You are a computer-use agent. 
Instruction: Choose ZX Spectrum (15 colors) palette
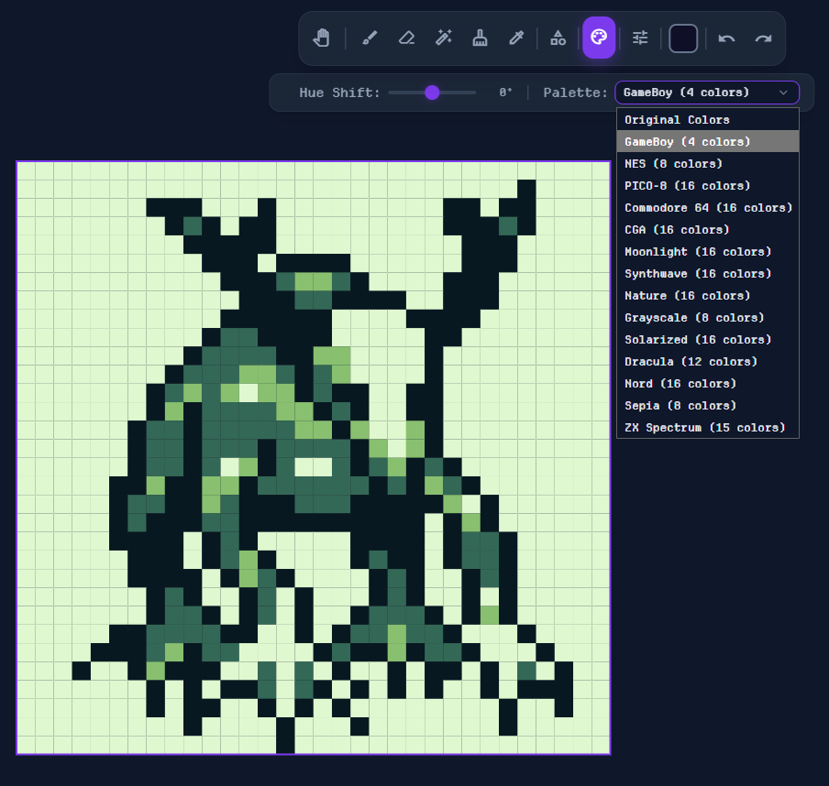point(707,427)
